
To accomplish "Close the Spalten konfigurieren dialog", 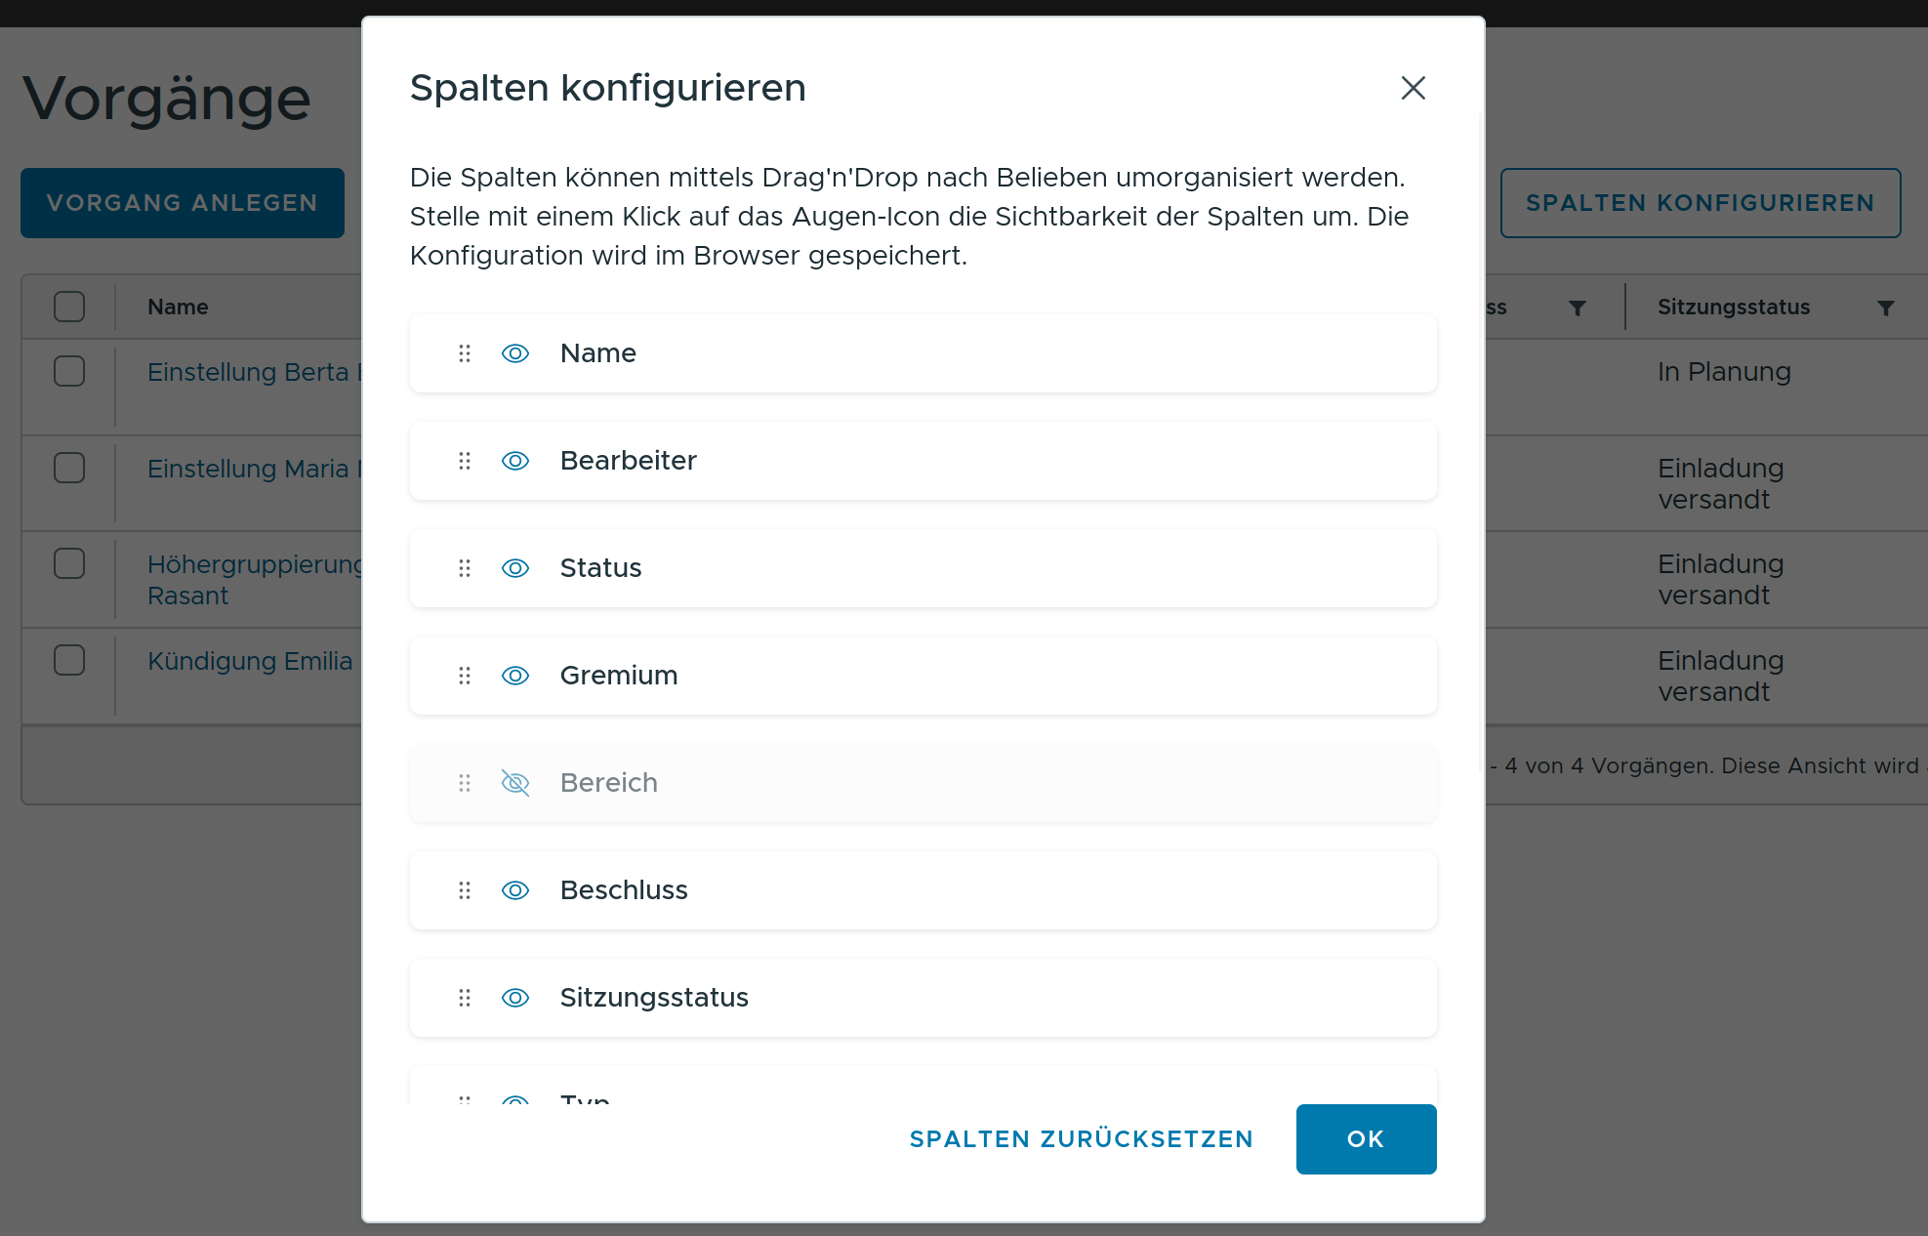I will point(1413,88).
